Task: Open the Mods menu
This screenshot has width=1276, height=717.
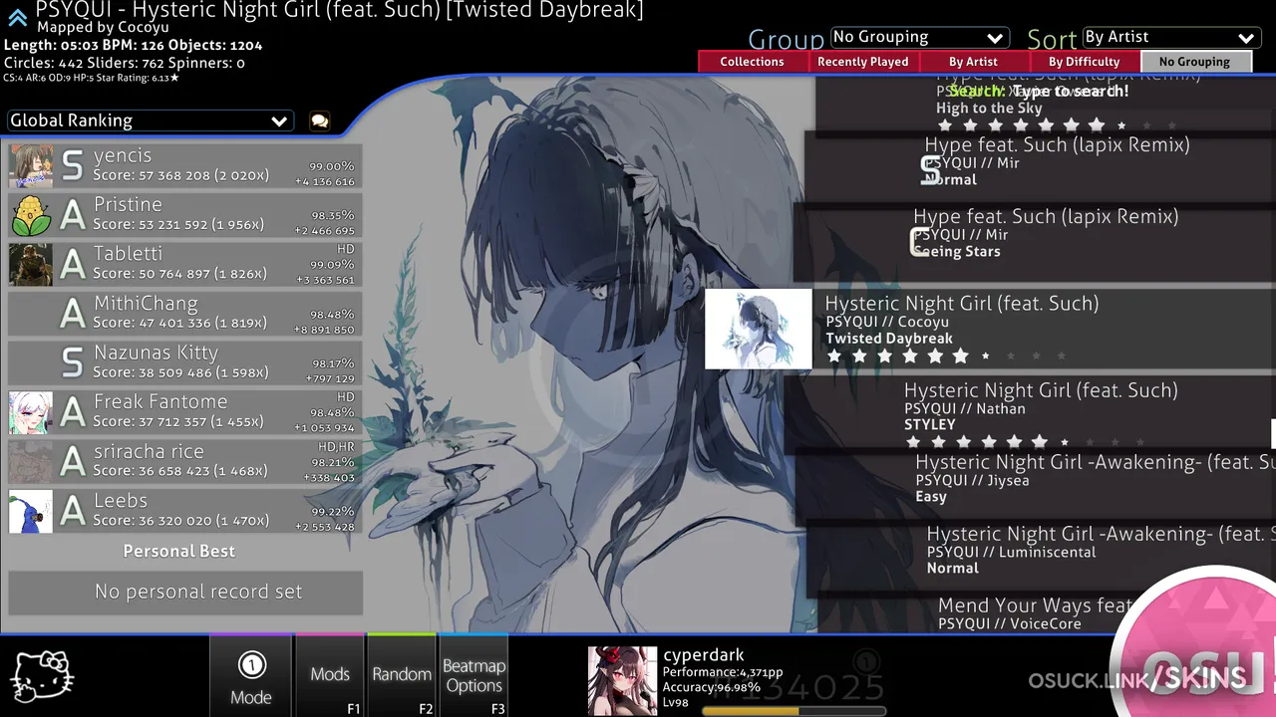Action: point(329,675)
